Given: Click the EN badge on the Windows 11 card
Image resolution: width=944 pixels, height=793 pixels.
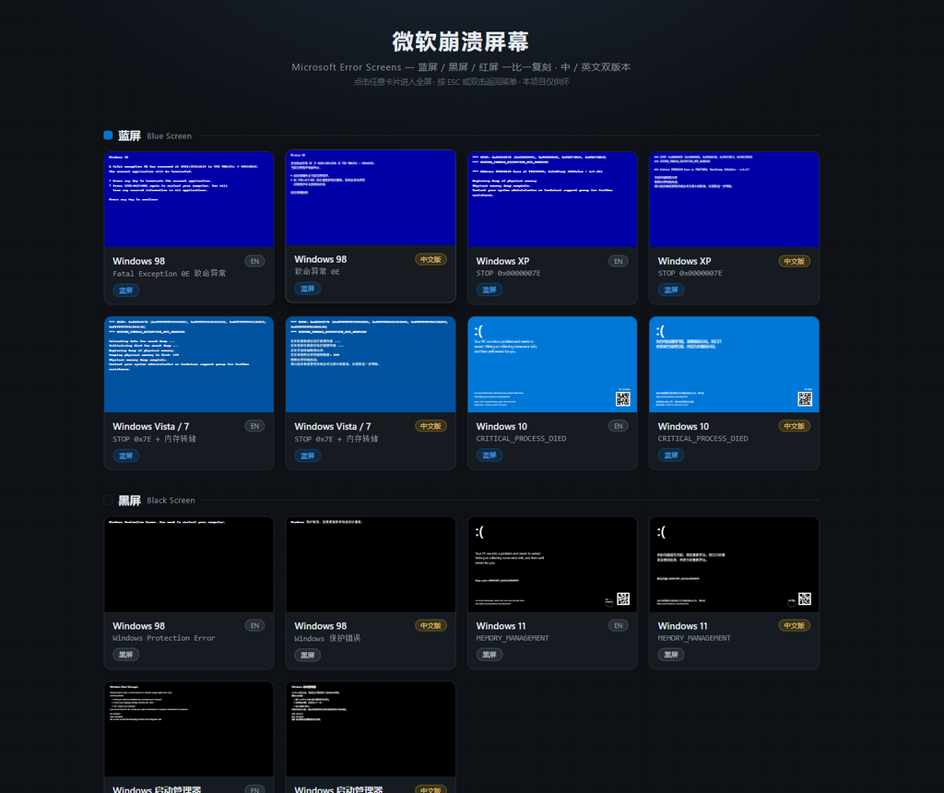Looking at the screenshot, I should [x=619, y=625].
